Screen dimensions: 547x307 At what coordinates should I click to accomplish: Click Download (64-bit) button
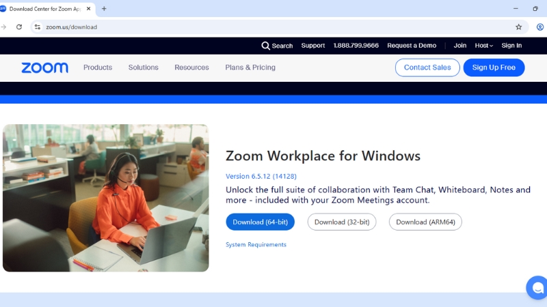point(261,222)
